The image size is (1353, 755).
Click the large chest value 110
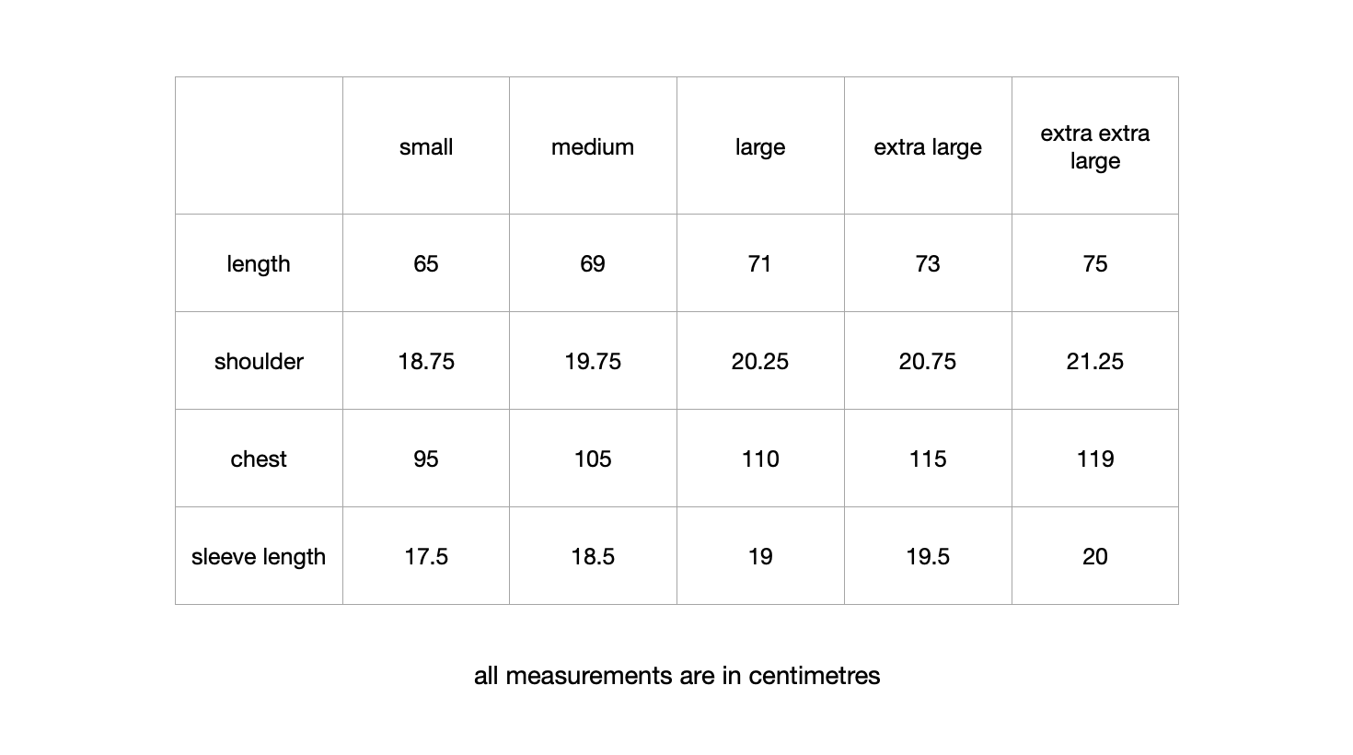(760, 459)
